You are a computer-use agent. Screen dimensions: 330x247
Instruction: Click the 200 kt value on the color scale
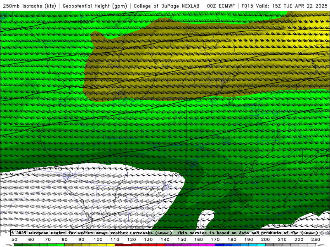[x=265, y=240]
